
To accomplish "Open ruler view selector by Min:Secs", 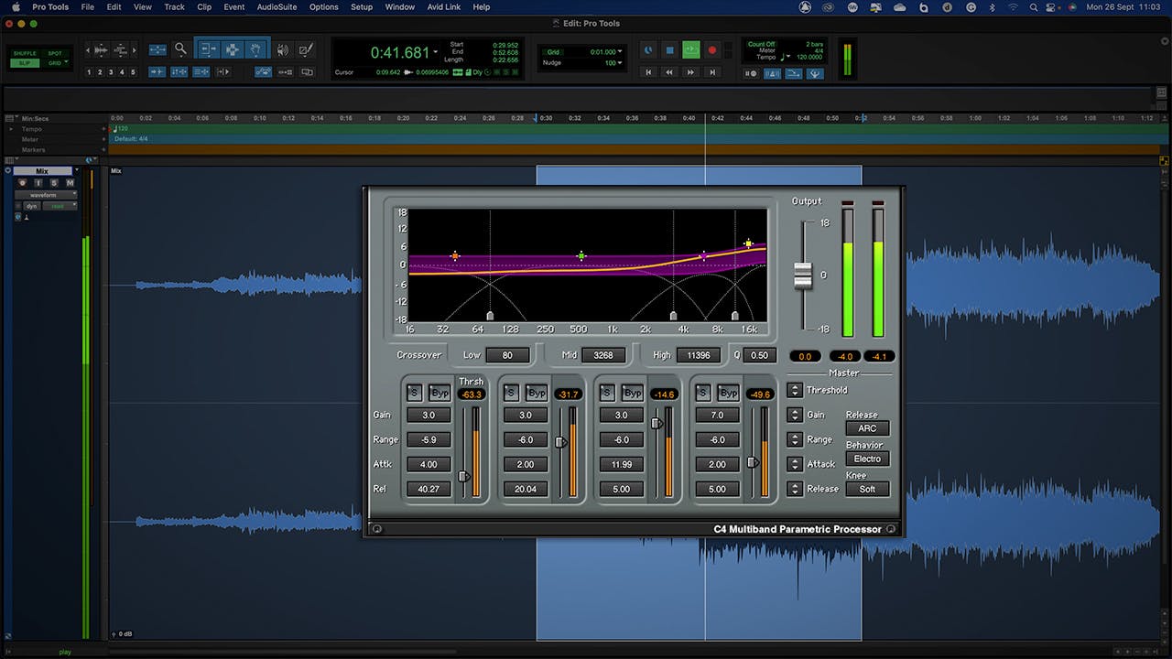I will [x=11, y=118].
